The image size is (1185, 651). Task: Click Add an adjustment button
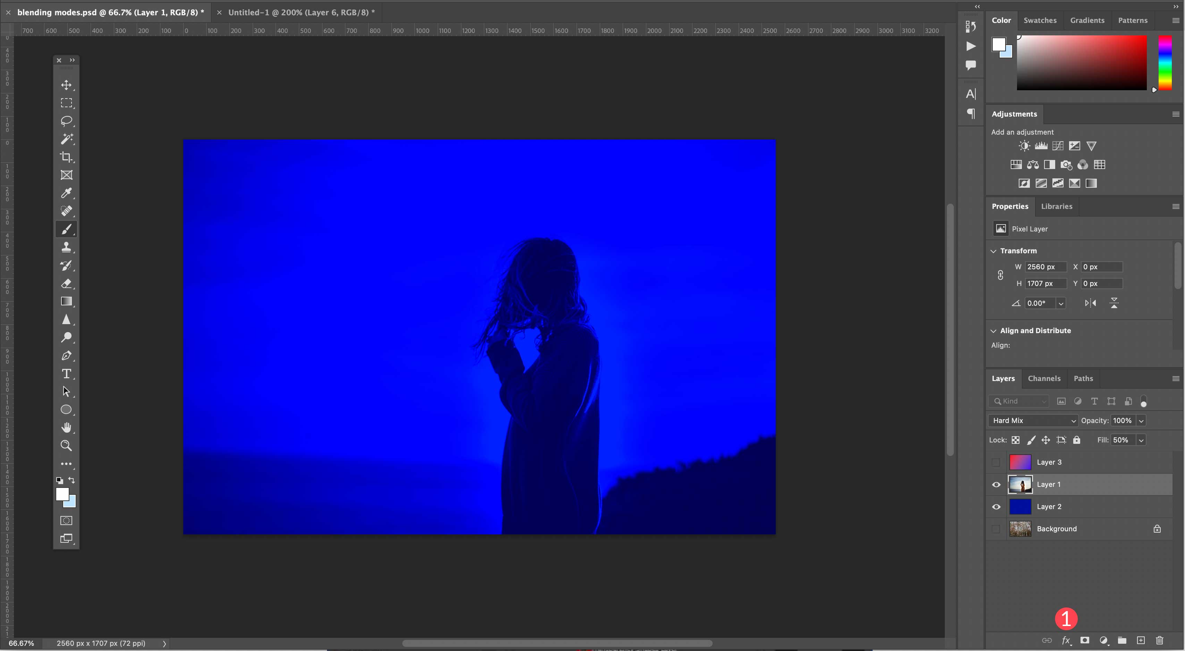pos(1022,131)
